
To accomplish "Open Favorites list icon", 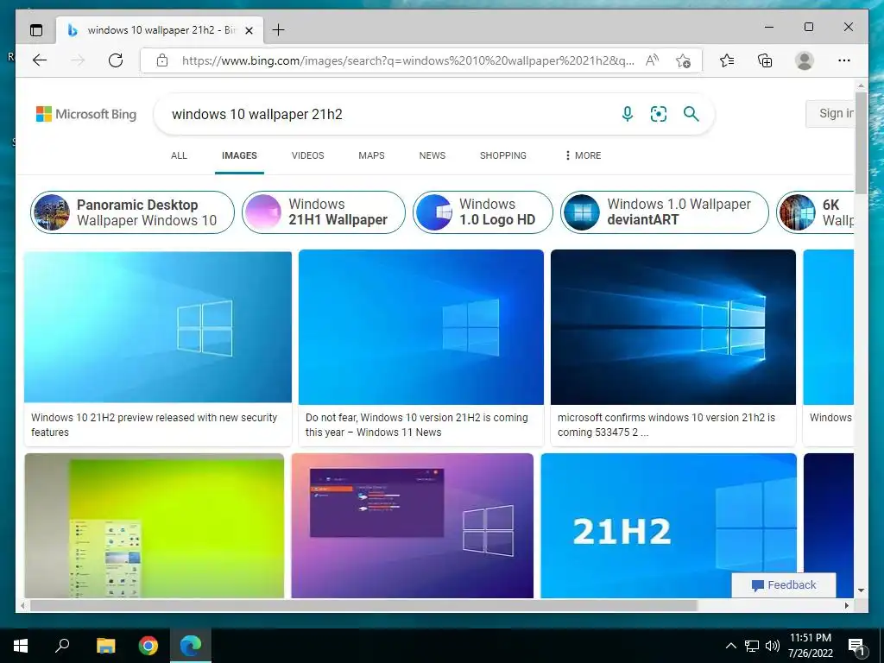I will tap(727, 60).
